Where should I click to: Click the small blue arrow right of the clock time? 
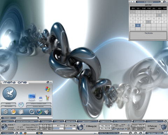pyautogui.click(x=14, y=124)
